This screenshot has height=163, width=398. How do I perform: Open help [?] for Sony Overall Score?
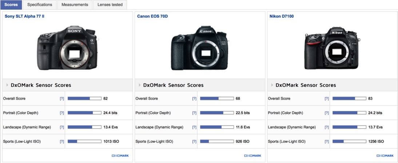(62, 99)
